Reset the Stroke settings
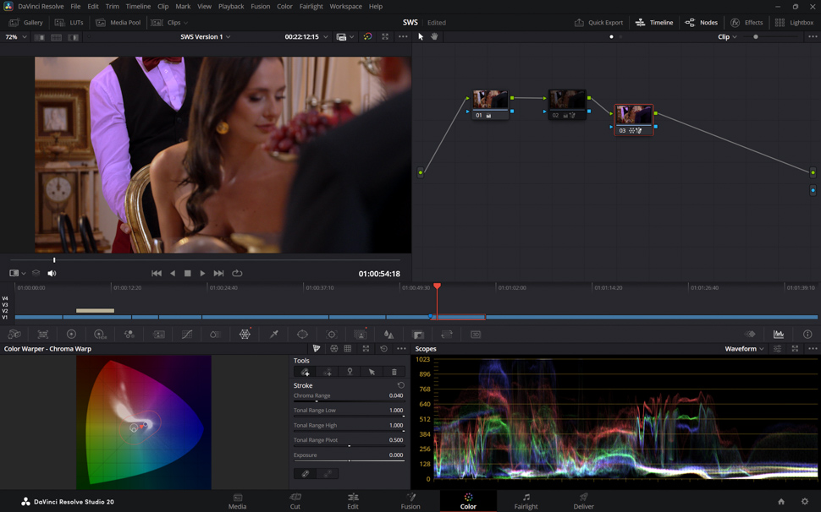This screenshot has height=512, width=821. click(x=400, y=385)
